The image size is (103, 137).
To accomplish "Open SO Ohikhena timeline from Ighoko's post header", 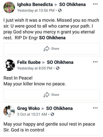I will [72, 5].
